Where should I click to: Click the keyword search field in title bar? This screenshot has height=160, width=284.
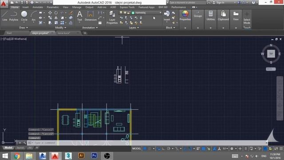[x=188, y=3]
